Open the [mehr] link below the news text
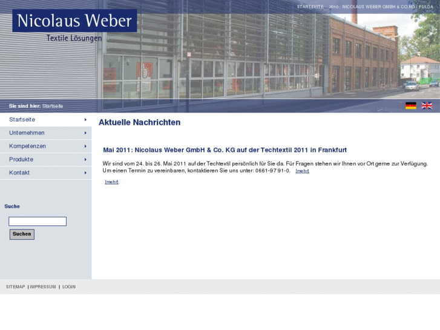 pos(112,182)
